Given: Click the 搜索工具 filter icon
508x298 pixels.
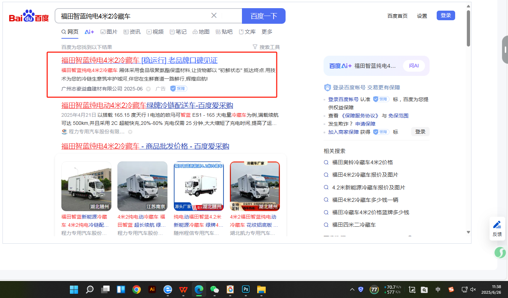Looking at the screenshot, I should pyautogui.click(x=255, y=47).
